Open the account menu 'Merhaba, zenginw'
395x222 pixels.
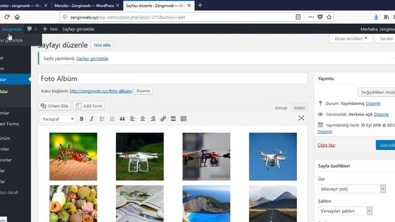tap(377, 29)
